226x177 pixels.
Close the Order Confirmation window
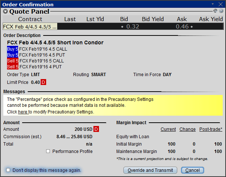pos(221,4)
